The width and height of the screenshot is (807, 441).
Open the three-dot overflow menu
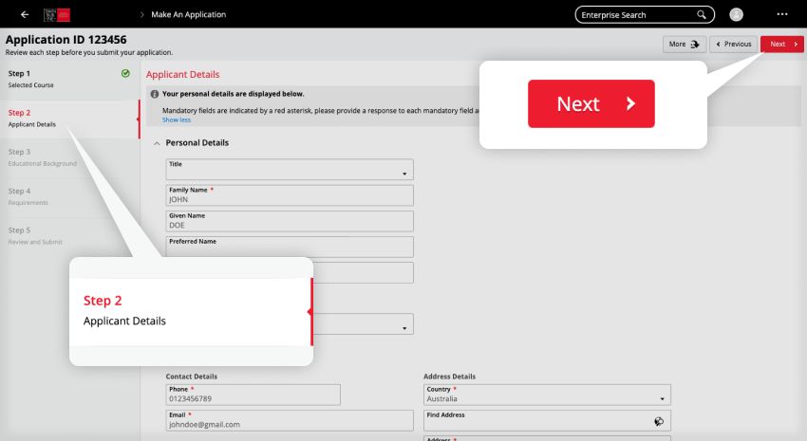tap(782, 15)
